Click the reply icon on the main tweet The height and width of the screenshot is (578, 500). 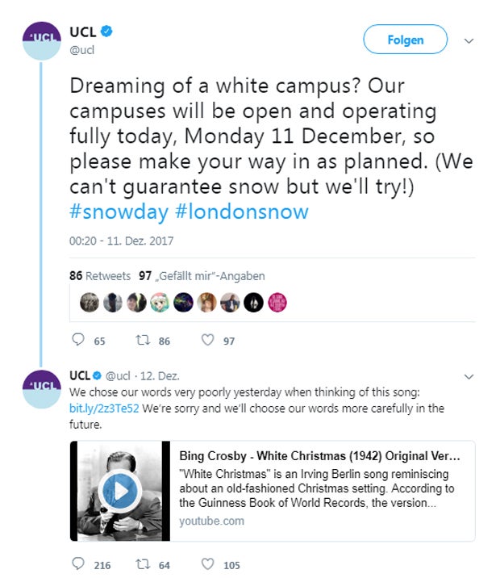[78, 341]
